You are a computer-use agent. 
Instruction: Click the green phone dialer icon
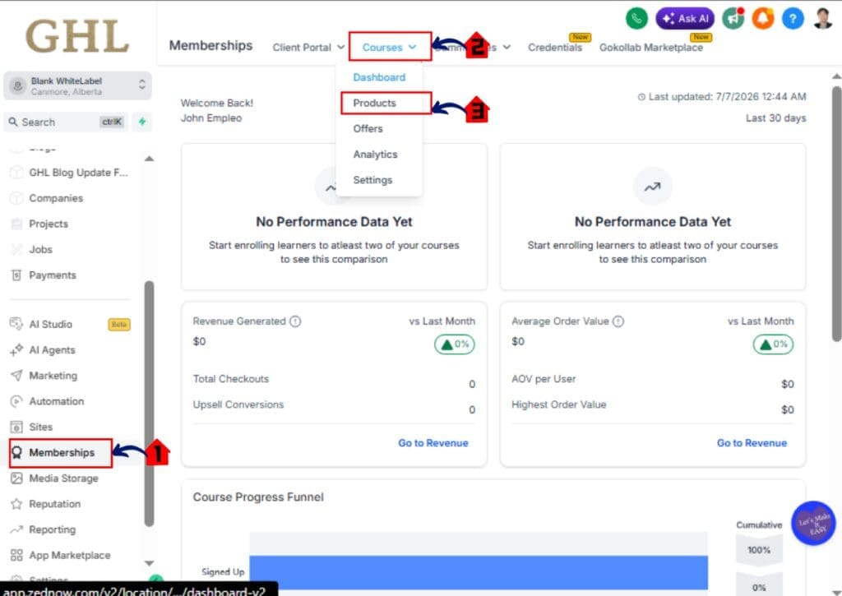pyautogui.click(x=636, y=19)
